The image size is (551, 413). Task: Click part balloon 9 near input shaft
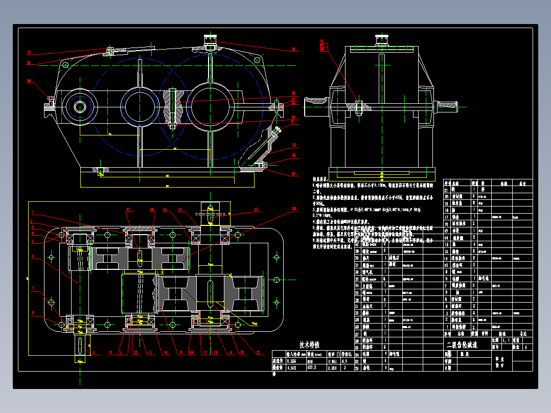tap(94, 352)
